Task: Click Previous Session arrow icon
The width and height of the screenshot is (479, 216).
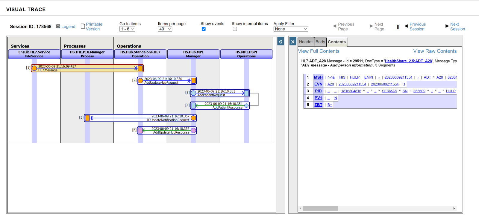Action: tap(406, 26)
